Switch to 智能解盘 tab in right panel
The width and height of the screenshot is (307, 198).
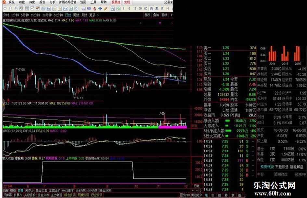[297, 167]
